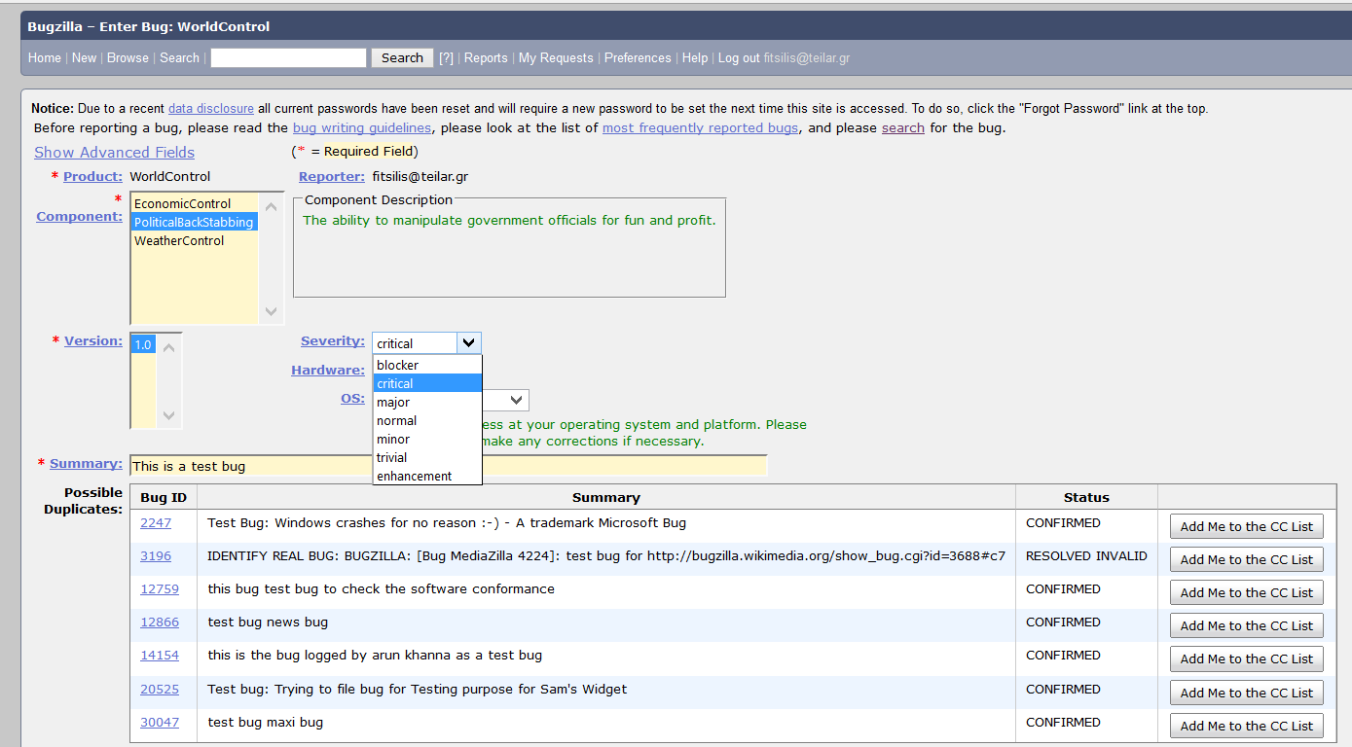Focus the quick search text field
Viewport: 1352px width, 747px height.
pos(288,58)
